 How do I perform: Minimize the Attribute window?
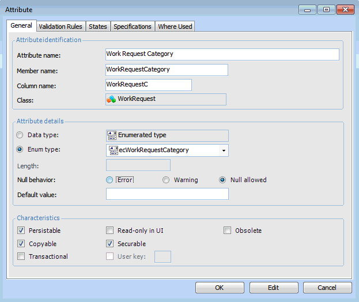click(307, 10)
